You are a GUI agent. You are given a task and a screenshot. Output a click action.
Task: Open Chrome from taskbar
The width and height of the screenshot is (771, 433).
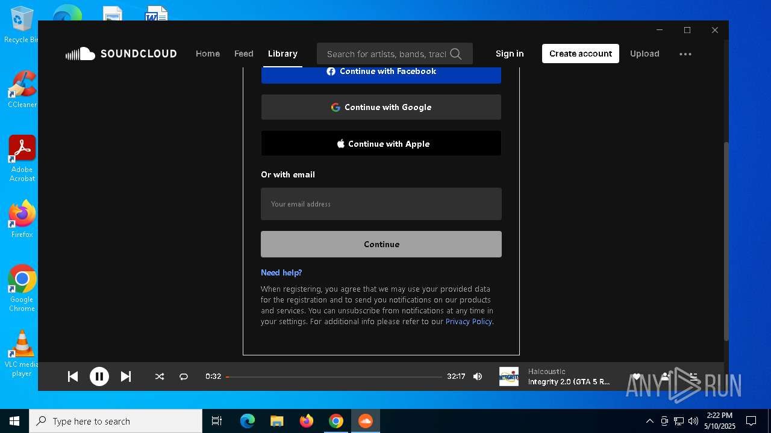tap(336, 421)
